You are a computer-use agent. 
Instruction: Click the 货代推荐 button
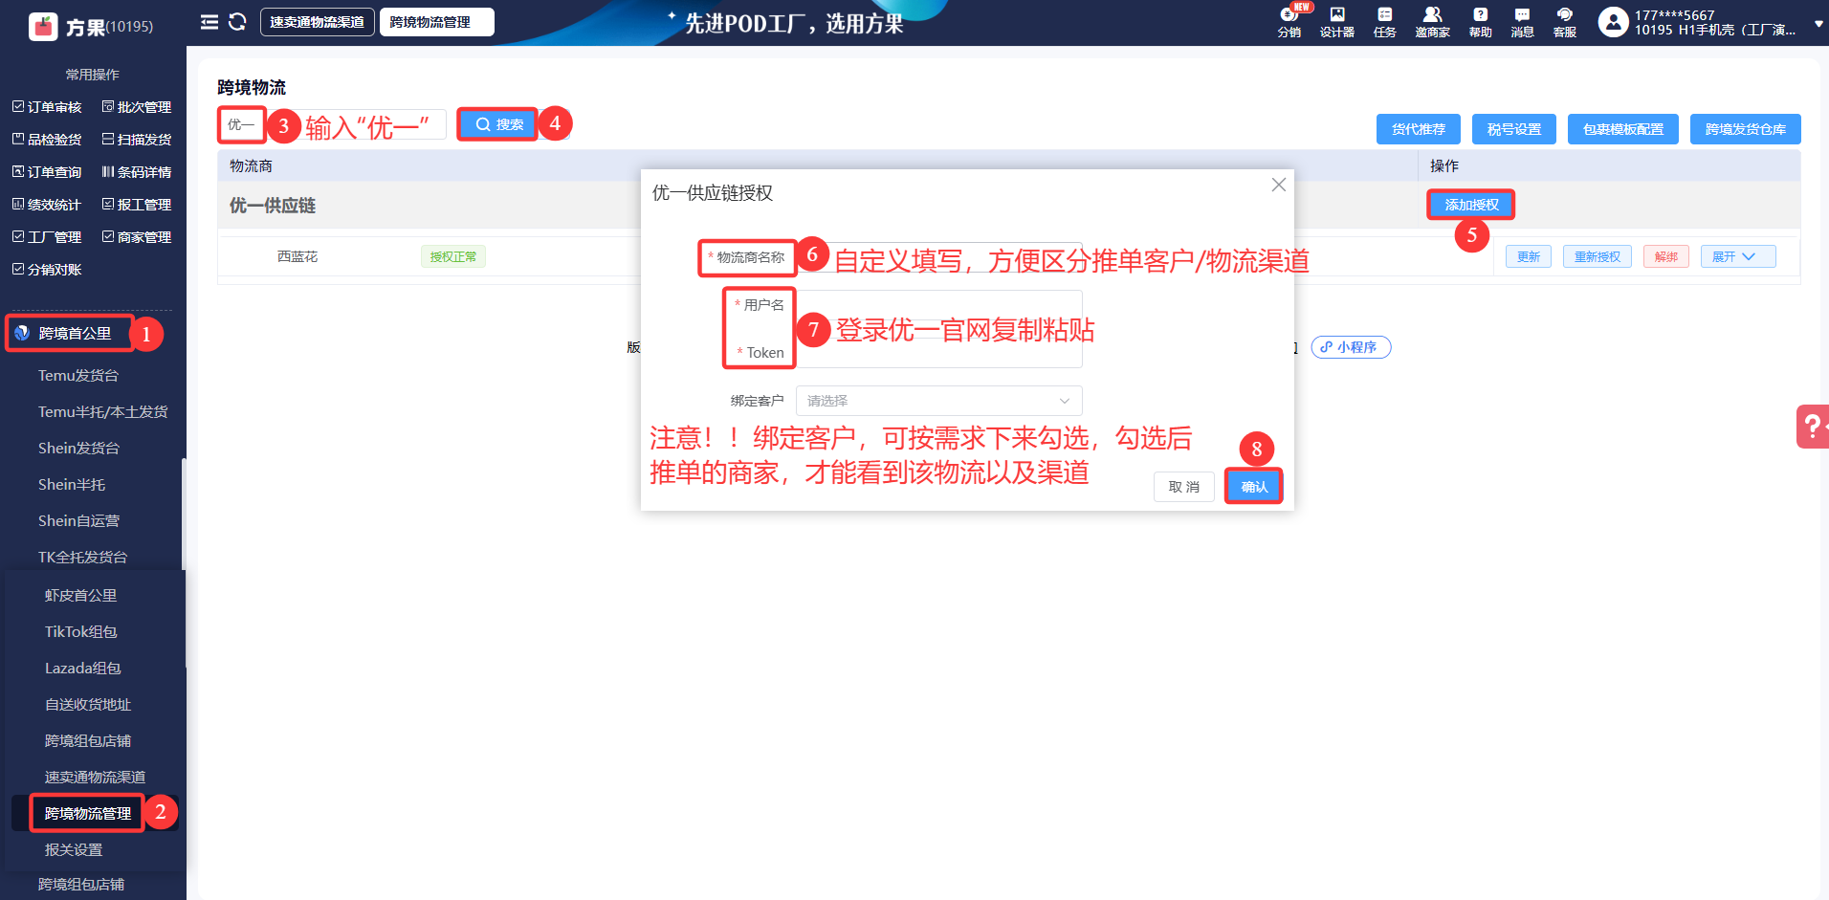click(1419, 129)
